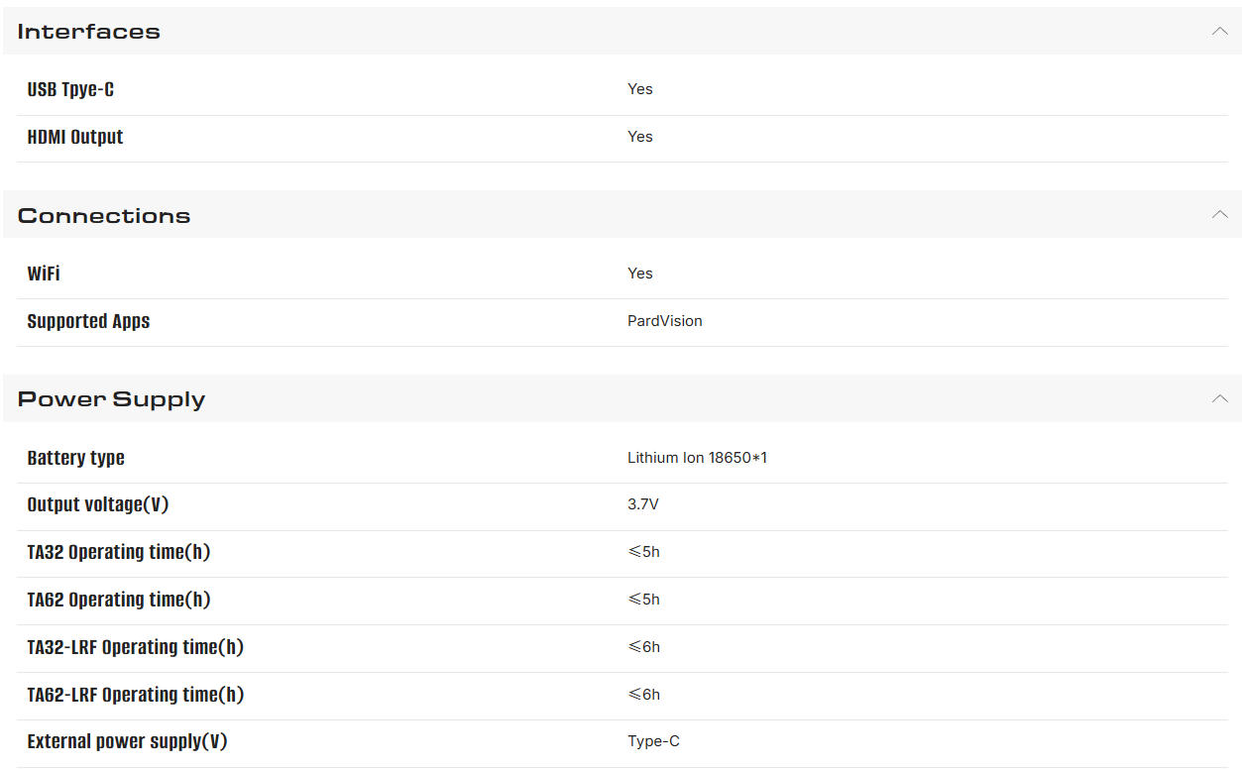Click the WiFi row label
This screenshot has height=769, width=1242.
44,274
